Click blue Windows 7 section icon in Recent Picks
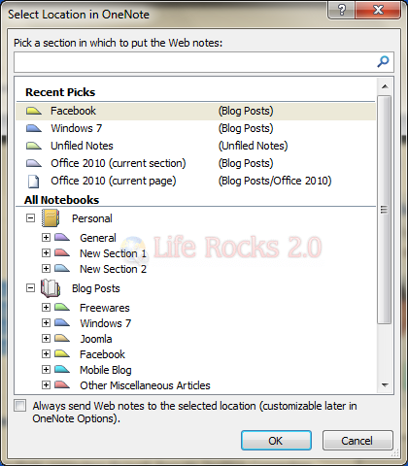Screen dimensions: 408x466 (x=34, y=128)
